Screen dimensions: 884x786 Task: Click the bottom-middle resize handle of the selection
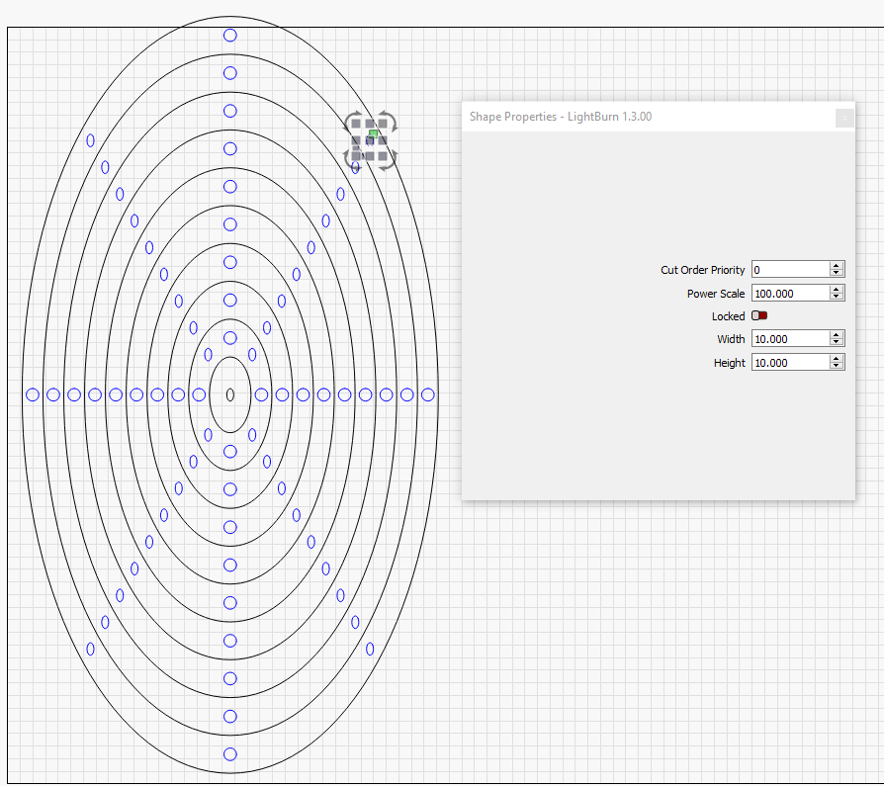[x=370, y=156]
